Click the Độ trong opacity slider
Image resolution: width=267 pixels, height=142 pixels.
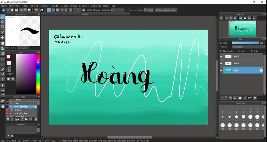[245, 43]
